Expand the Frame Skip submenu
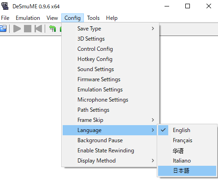Viewport: 218px width, 181px height. 110,120
